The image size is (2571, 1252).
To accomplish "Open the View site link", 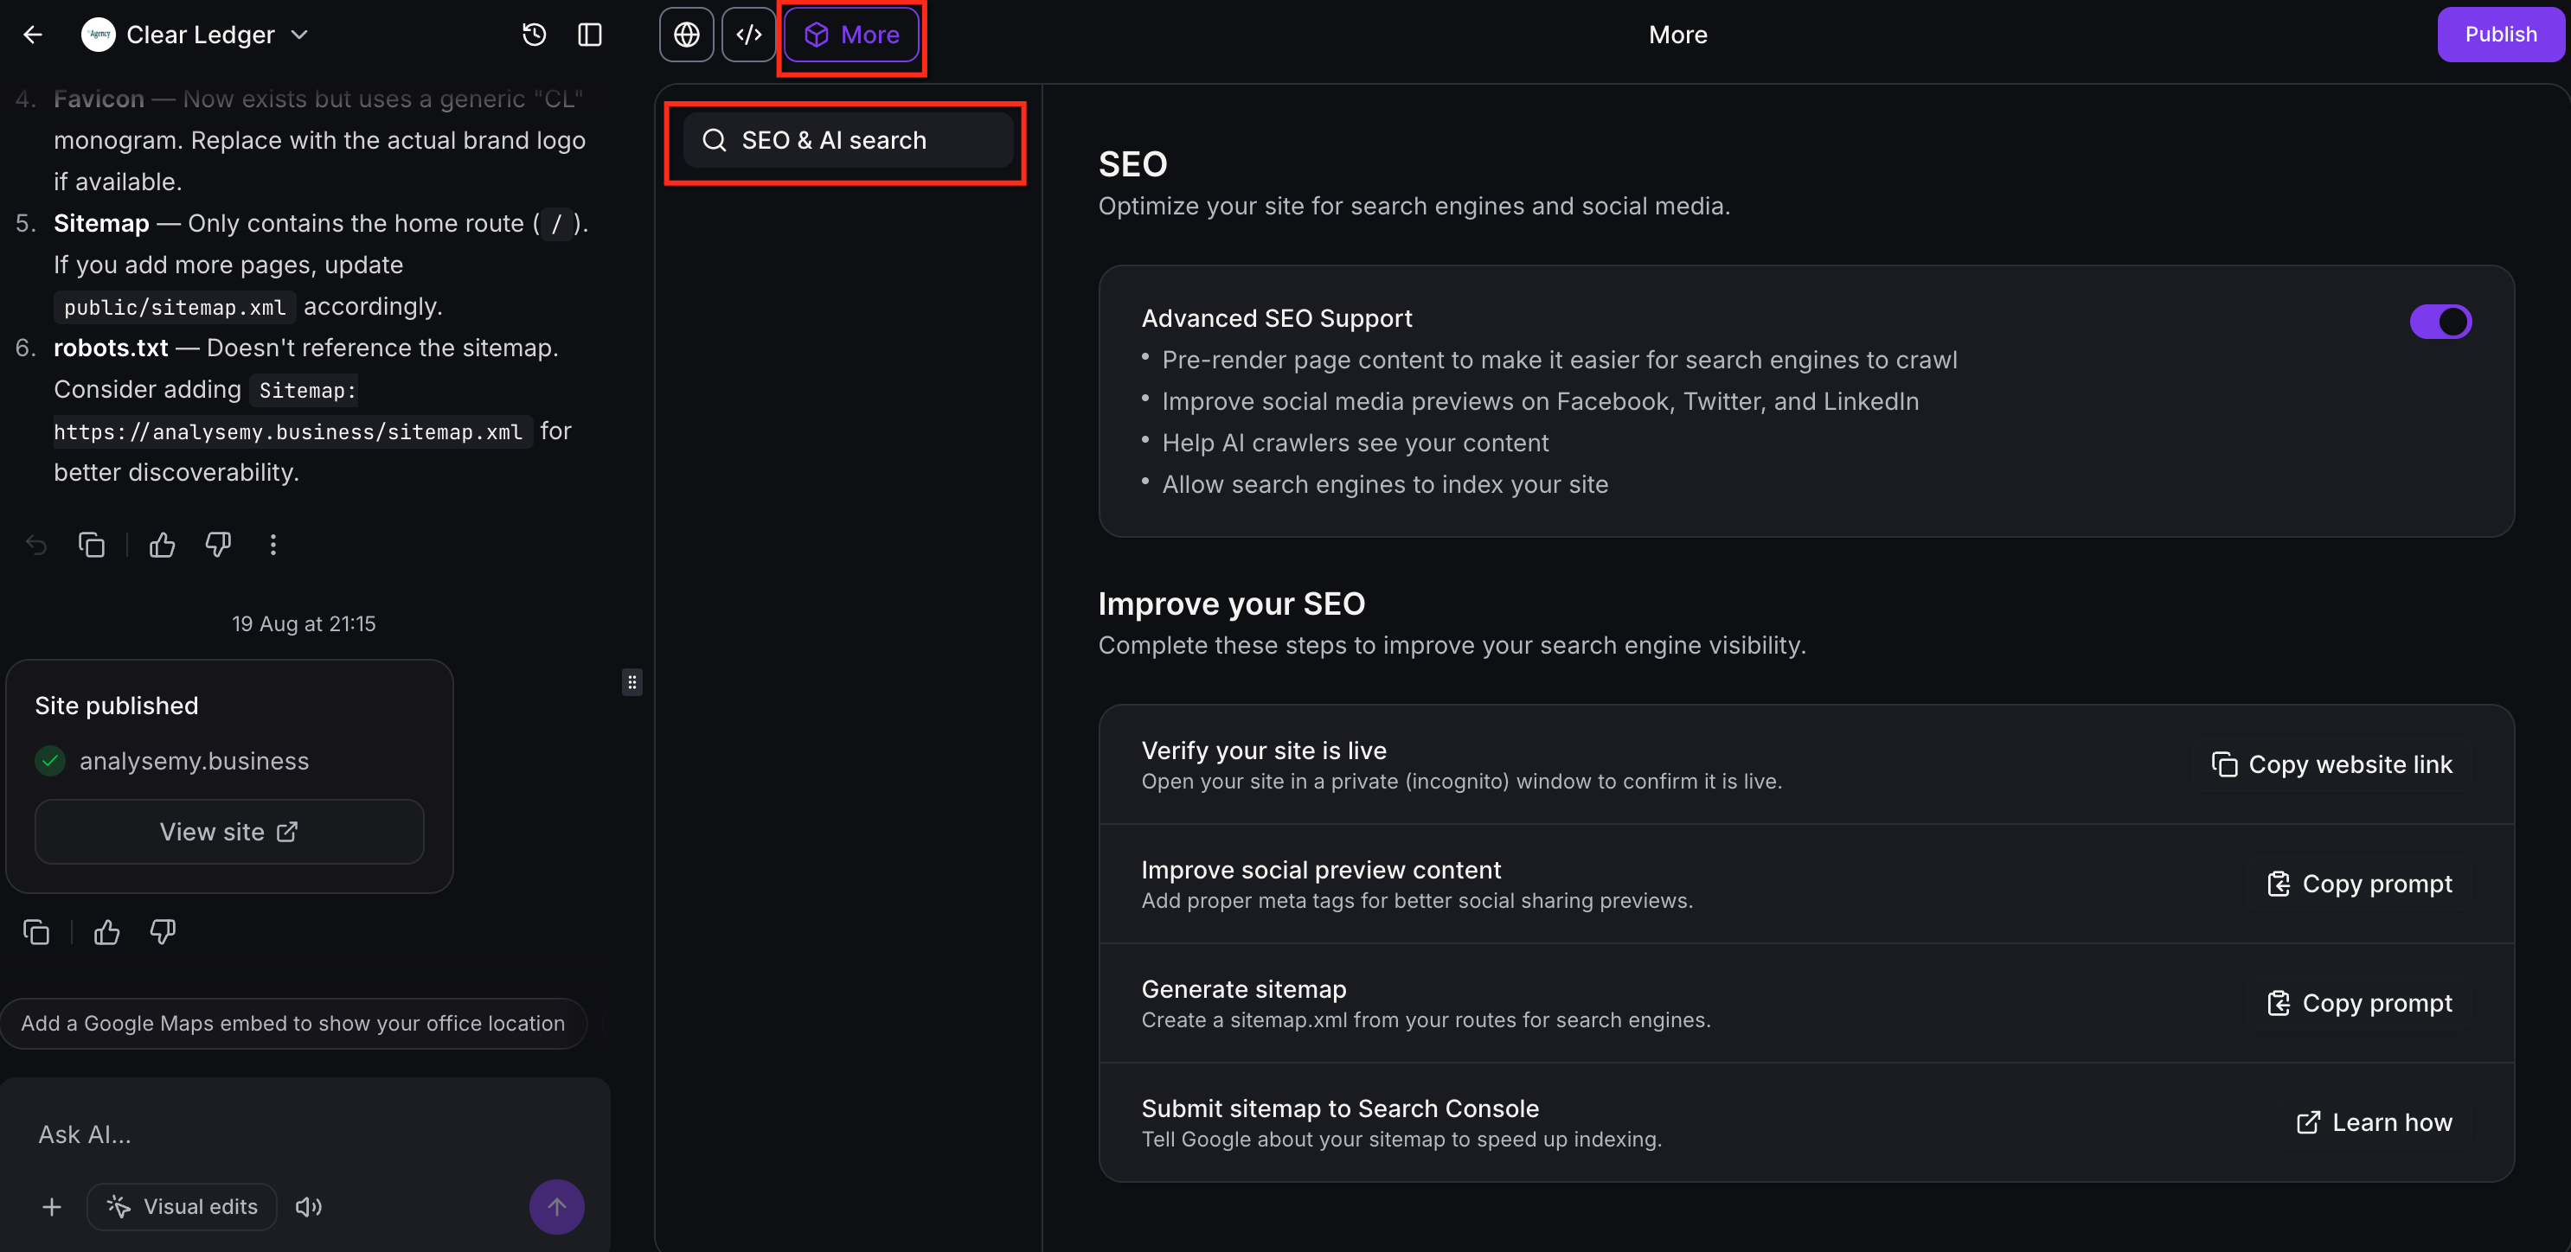I will click(x=228, y=832).
